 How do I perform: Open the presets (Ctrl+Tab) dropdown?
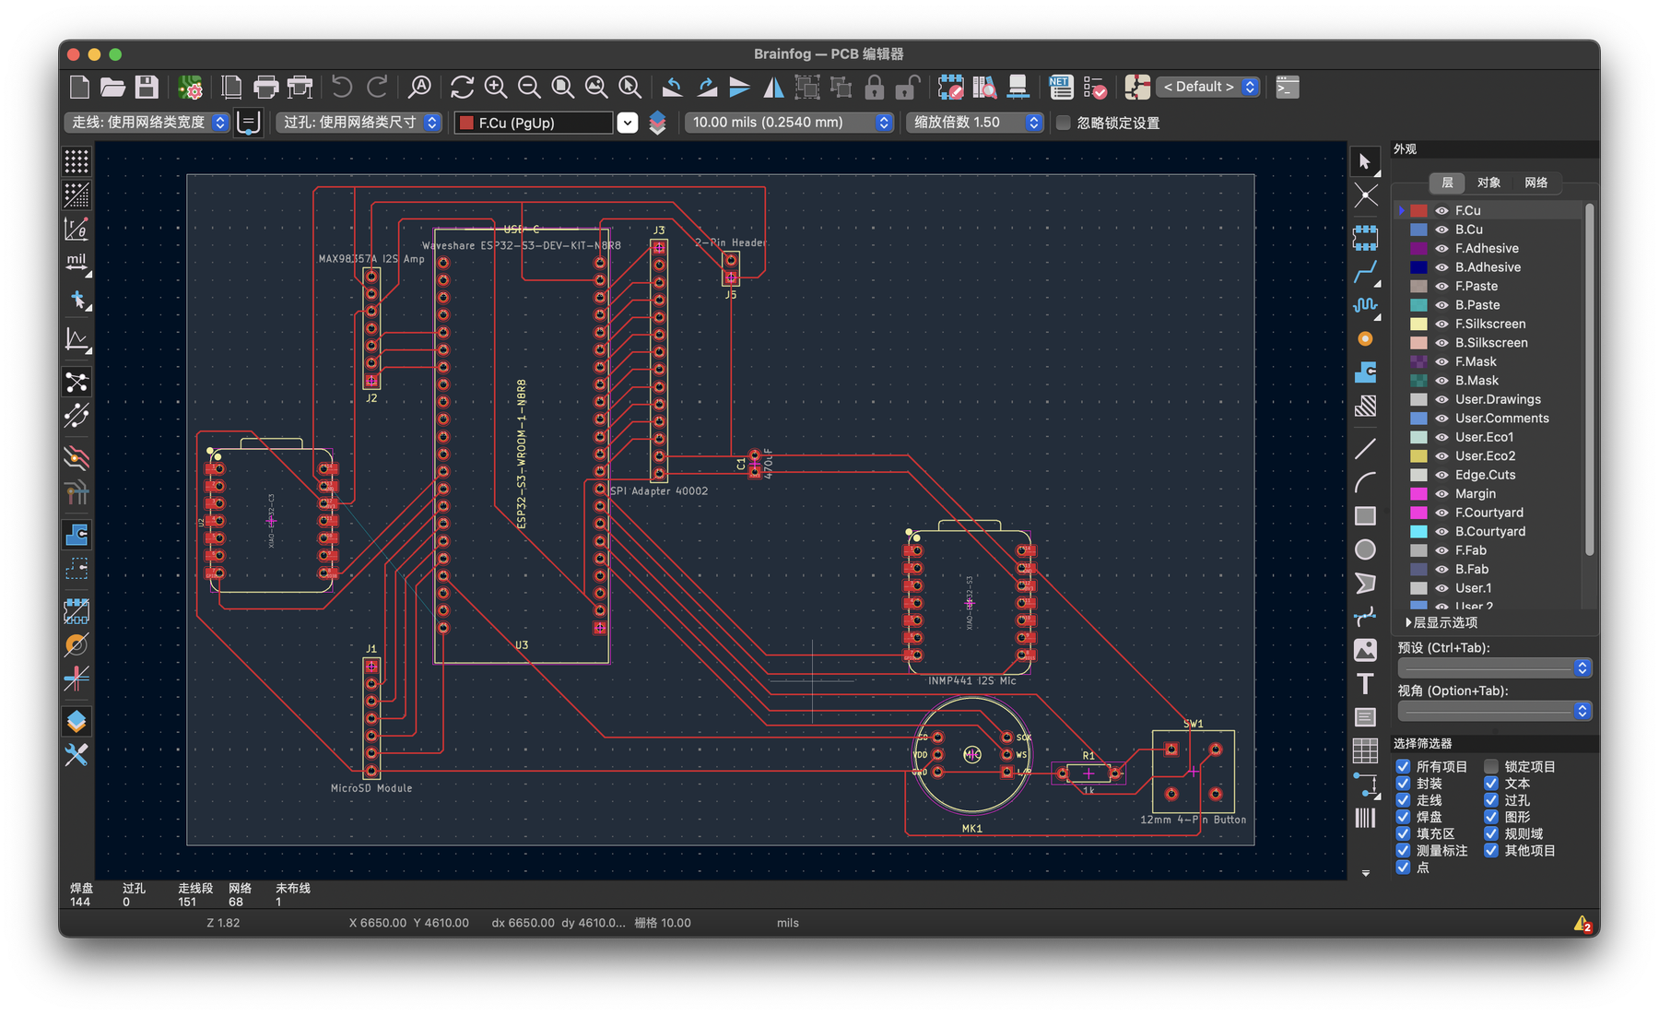click(x=1494, y=667)
